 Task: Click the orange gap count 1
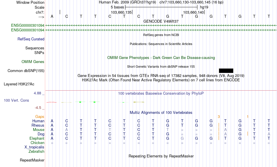(248, 117)
